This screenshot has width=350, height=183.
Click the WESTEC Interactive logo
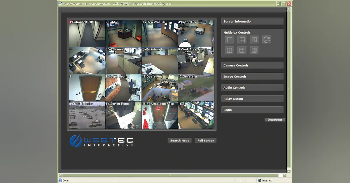(x=101, y=141)
